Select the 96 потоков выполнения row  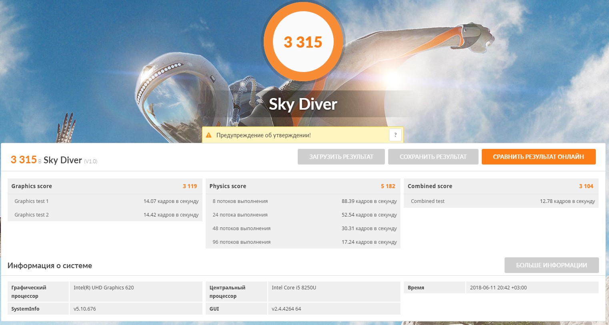click(x=303, y=242)
